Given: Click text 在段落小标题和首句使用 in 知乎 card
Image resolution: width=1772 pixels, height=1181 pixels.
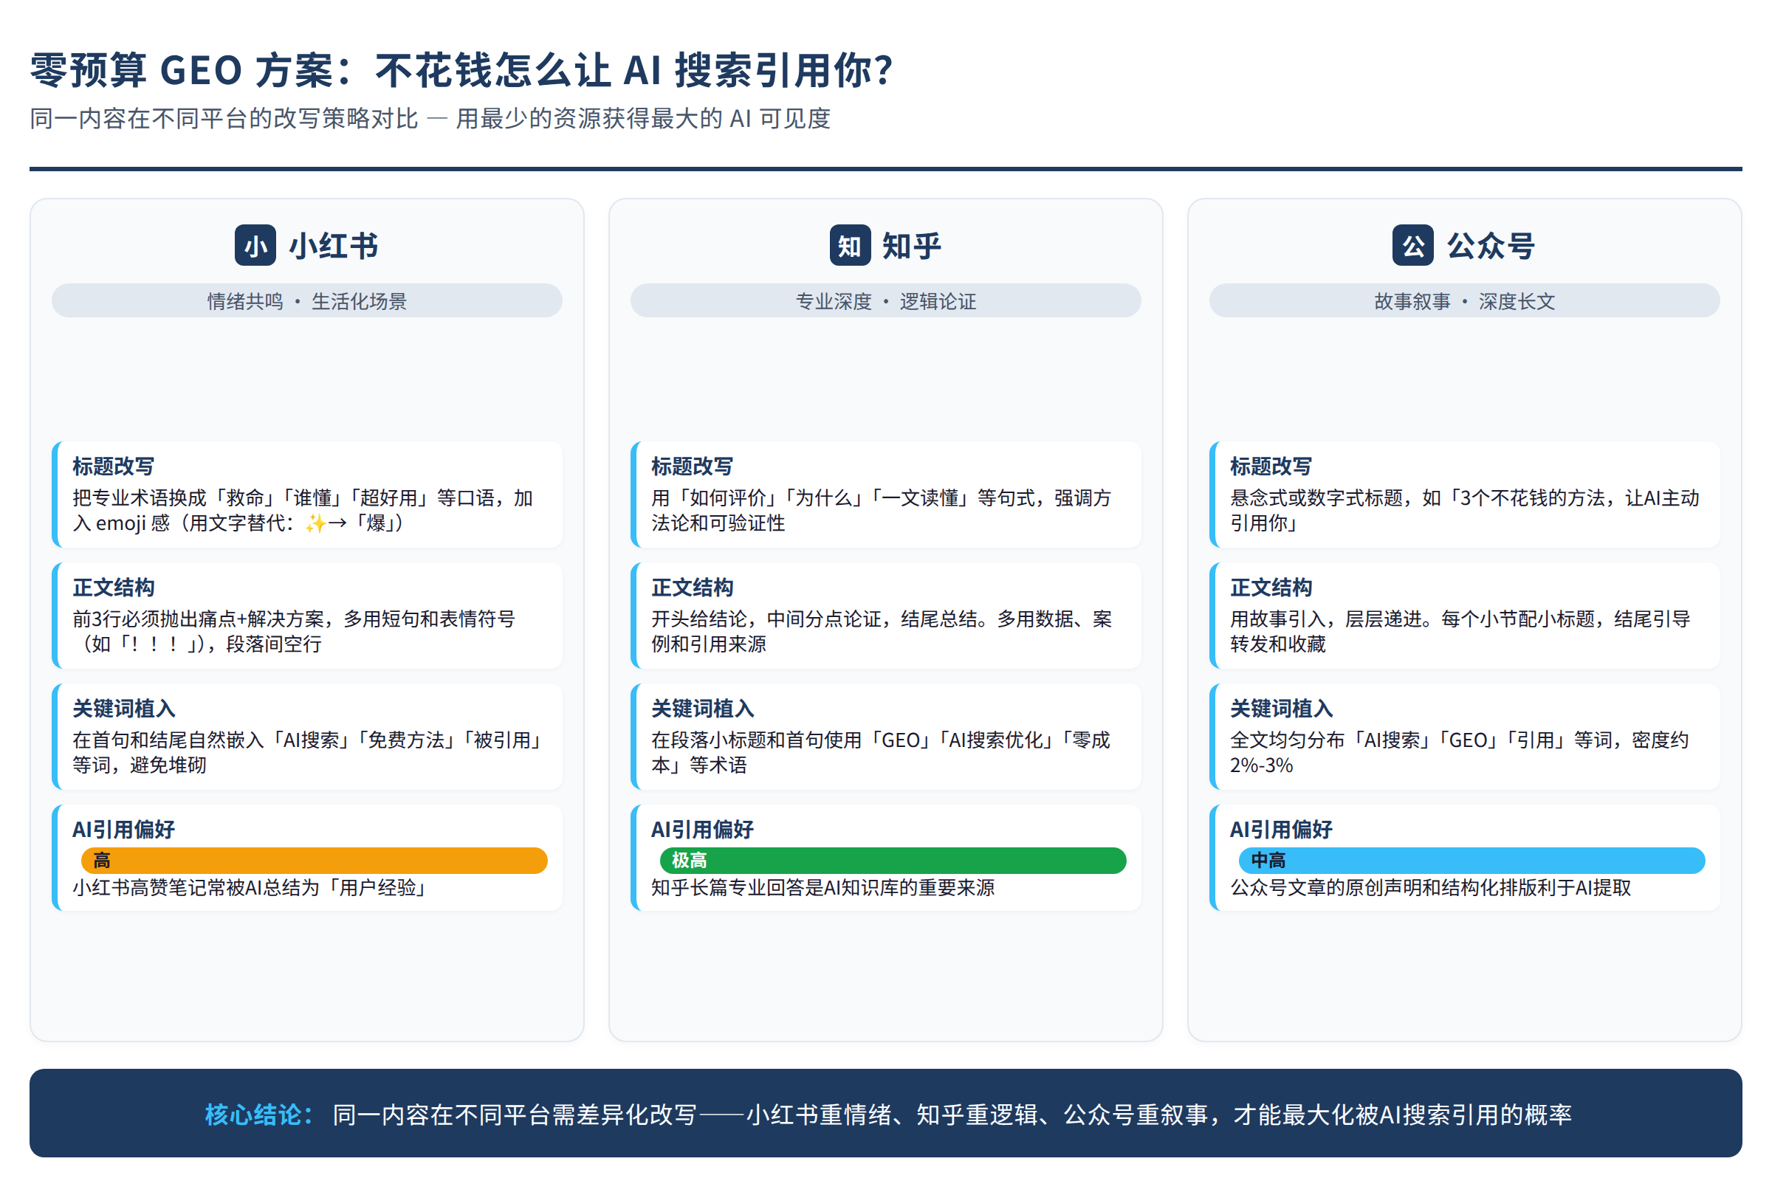Looking at the screenshot, I should [755, 740].
